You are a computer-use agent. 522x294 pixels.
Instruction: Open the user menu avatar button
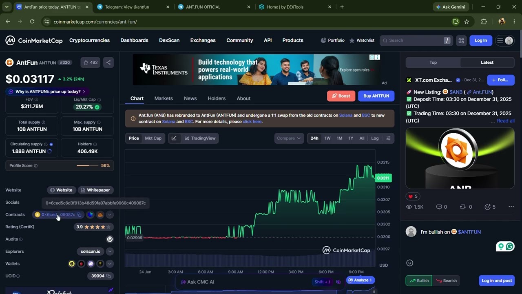pyautogui.click(x=505, y=40)
